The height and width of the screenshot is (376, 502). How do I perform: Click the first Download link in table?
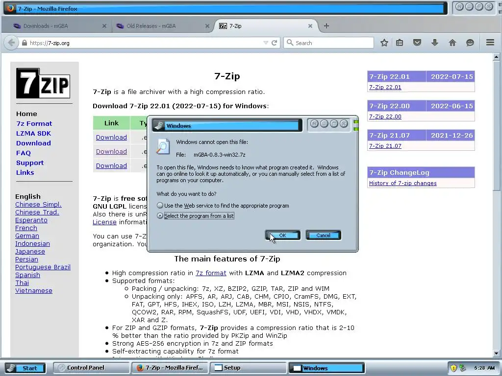point(111,137)
